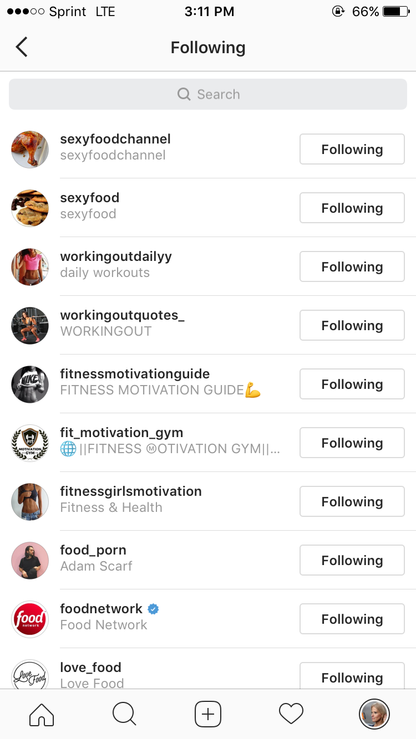
Task: Open workingoutquotes_ profile name
Action: (122, 315)
